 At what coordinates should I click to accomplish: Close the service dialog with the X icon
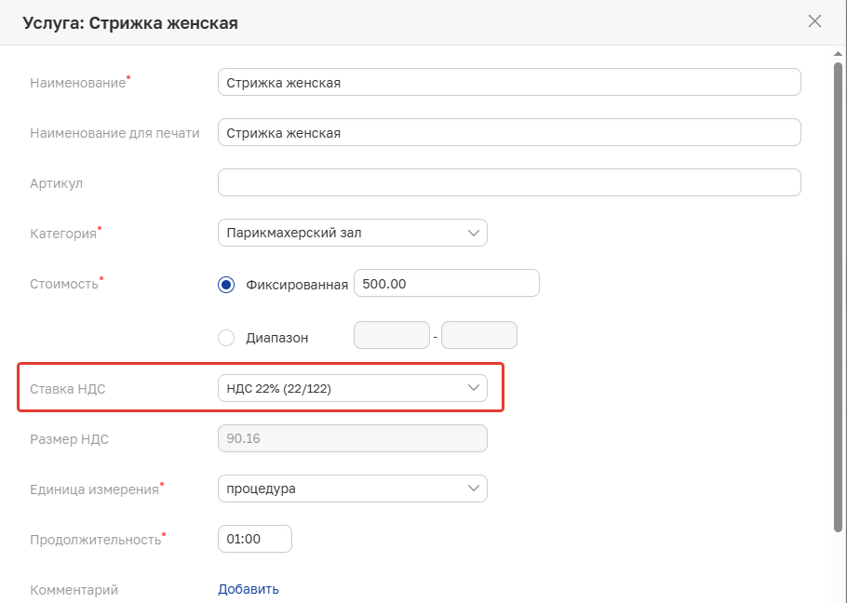coord(814,21)
